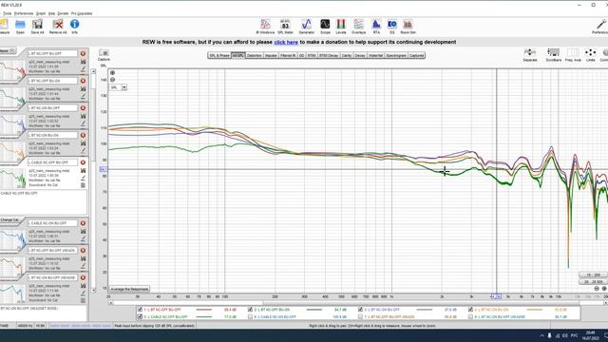Show hidden tray icons chevron
The height and width of the screenshot is (342, 608).
(541, 335)
